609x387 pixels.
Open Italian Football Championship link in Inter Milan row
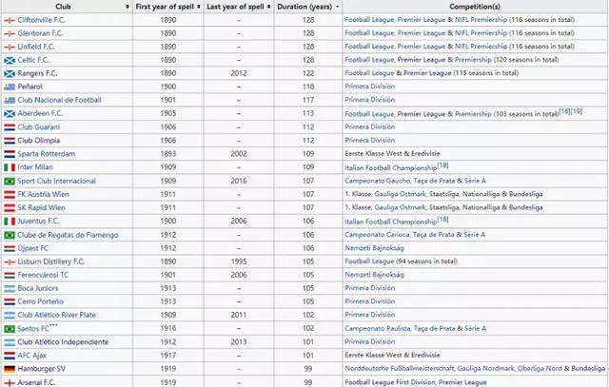[391, 167]
